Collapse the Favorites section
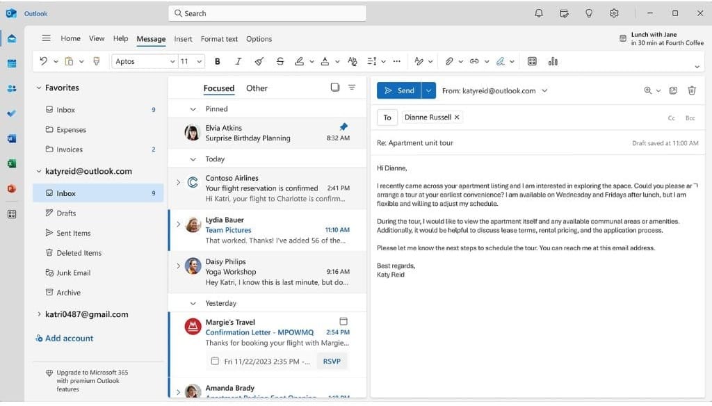Screen dimensions: 712x406 pyautogui.click(x=39, y=88)
